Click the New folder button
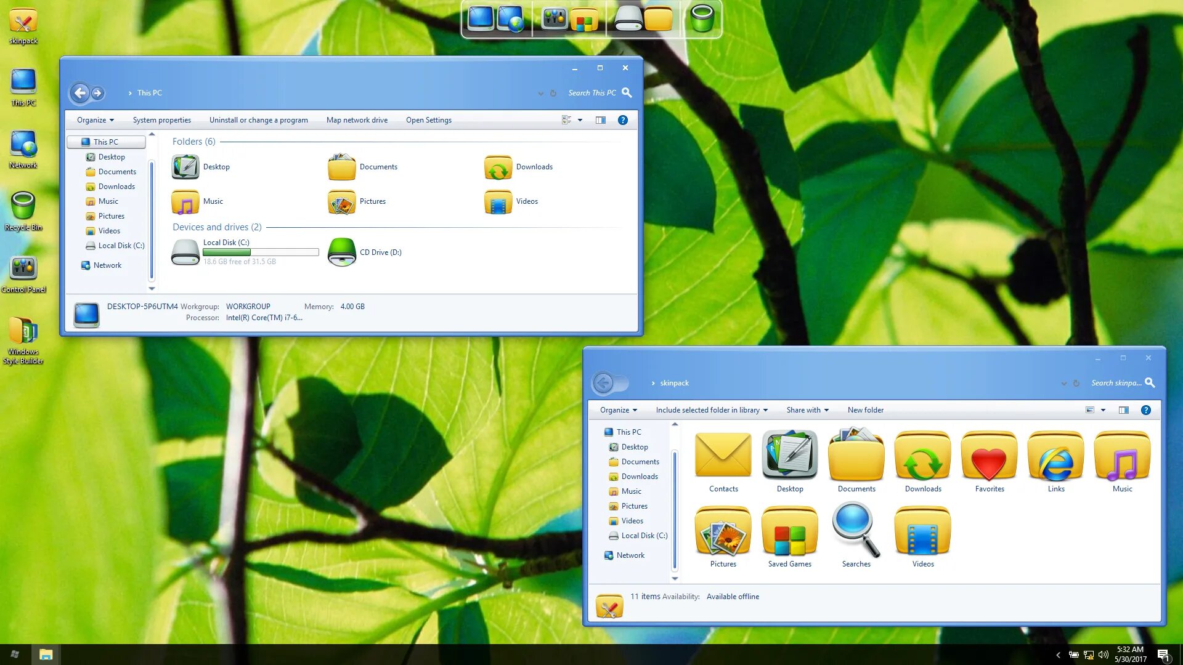 point(865,410)
